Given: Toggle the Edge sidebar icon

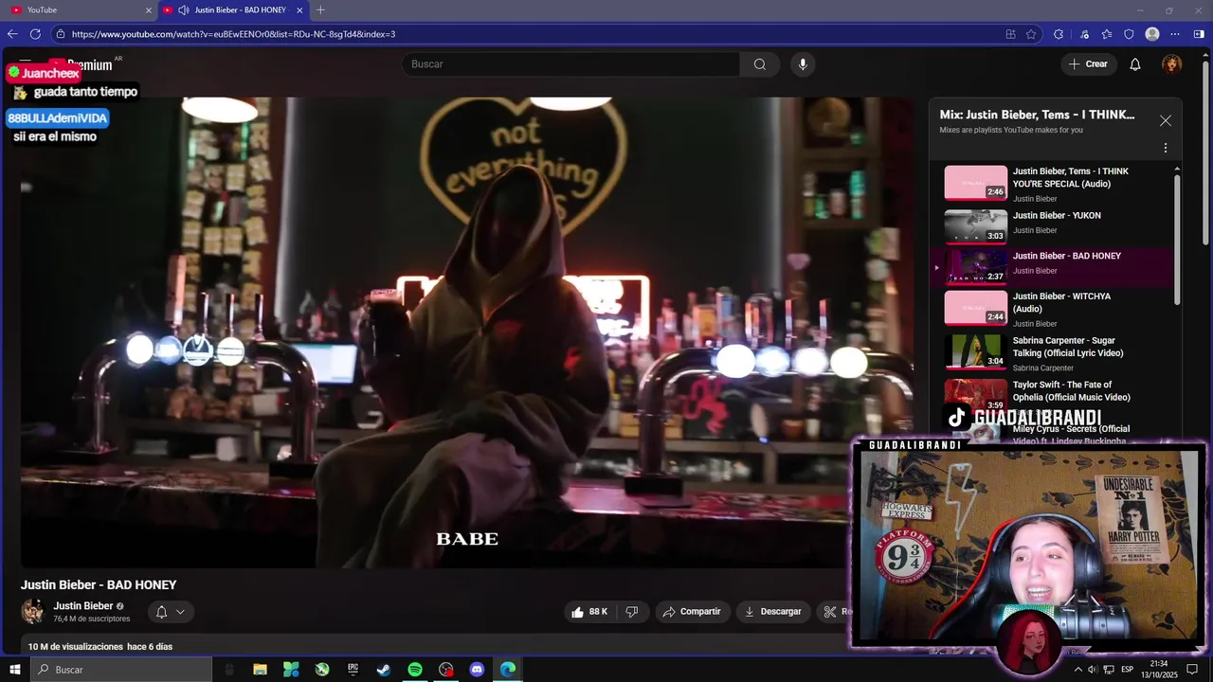Looking at the screenshot, I should tap(1199, 34).
